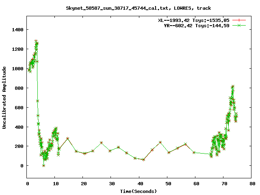Click the Uncalibrated Amplitude axis label
This screenshot has width=260, height=195.
4,97
